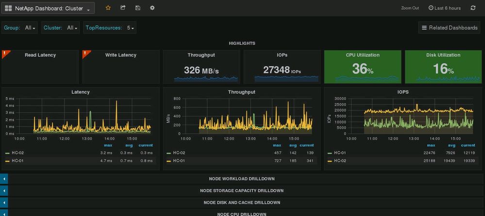Image resolution: width=485 pixels, height=216 pixels.
Task: Toggle HC-02 series in IOPS legend
Action: [x=339, y=160]
